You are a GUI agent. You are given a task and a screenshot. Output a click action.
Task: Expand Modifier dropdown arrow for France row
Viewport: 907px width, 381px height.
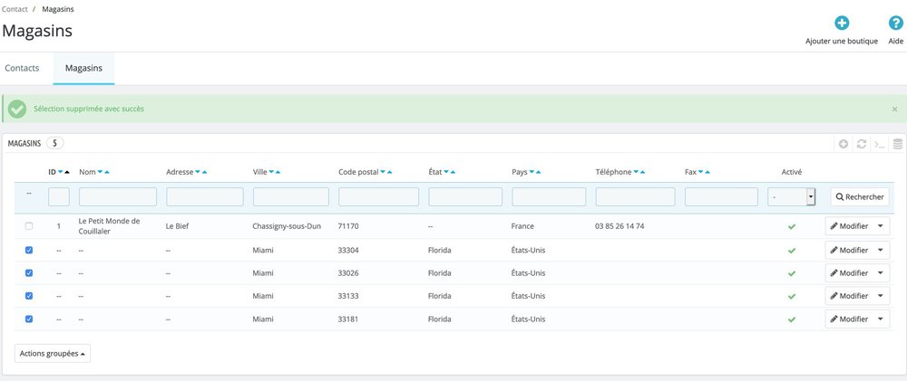[x=881, y=226]
